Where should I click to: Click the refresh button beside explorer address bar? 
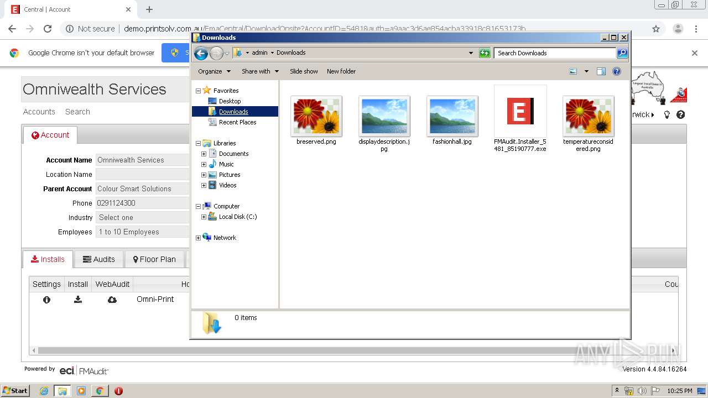(485, 53)
